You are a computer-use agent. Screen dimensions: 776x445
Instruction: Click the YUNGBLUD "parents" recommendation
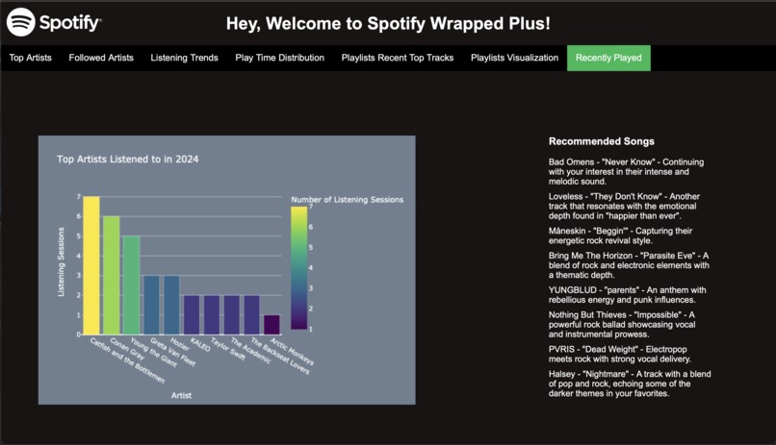(627, 295)
